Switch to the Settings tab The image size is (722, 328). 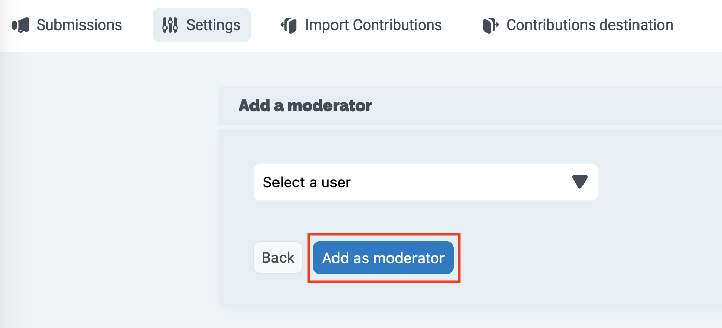pyautogui.click(x=202, y=25)
